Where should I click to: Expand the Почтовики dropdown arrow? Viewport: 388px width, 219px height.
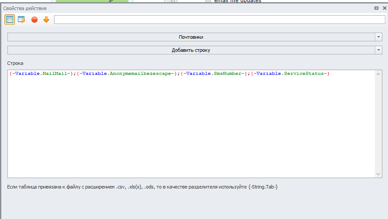378,37
